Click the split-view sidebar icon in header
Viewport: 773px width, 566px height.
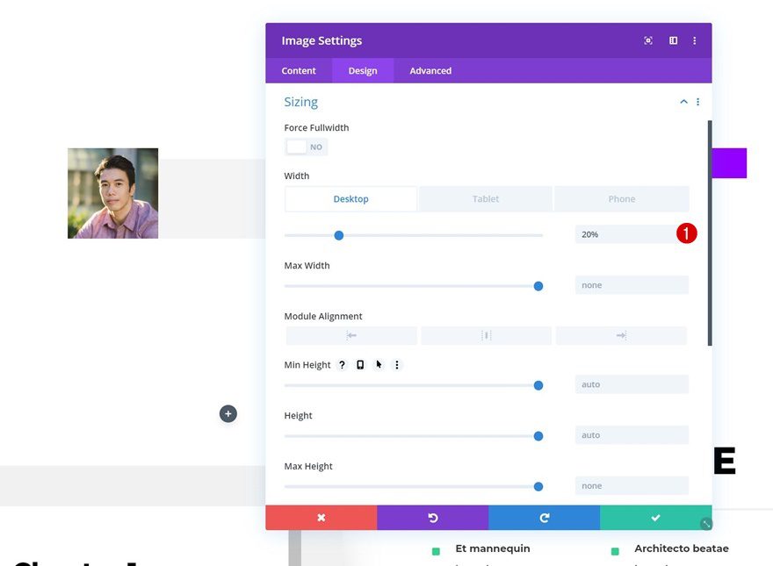coord(673,41)
